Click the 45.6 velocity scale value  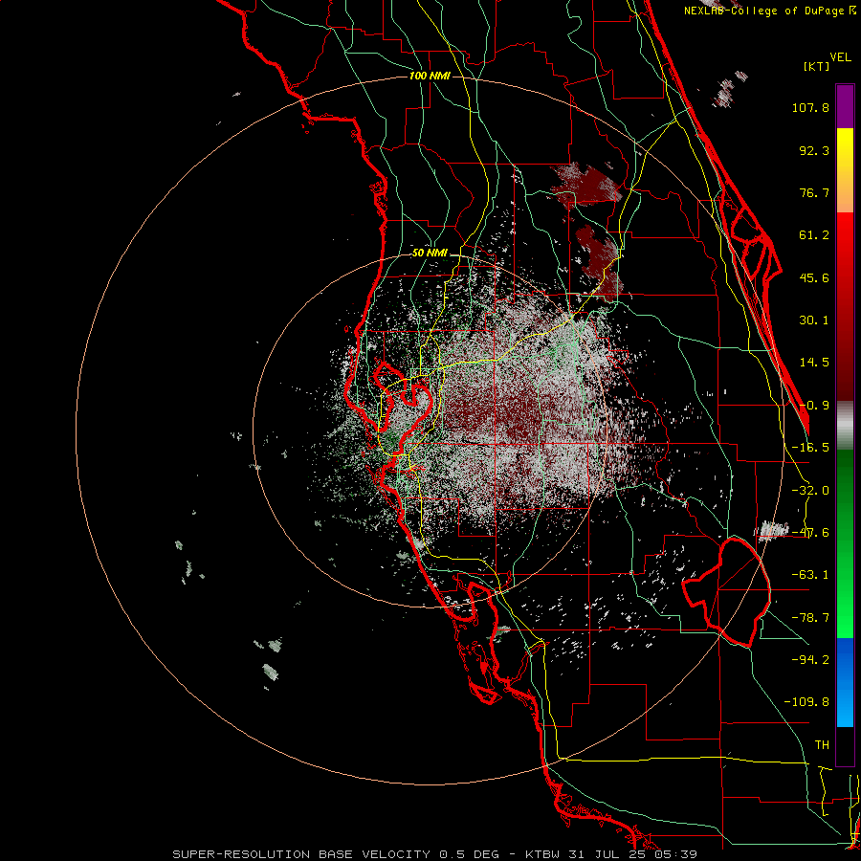pos(814,277)
